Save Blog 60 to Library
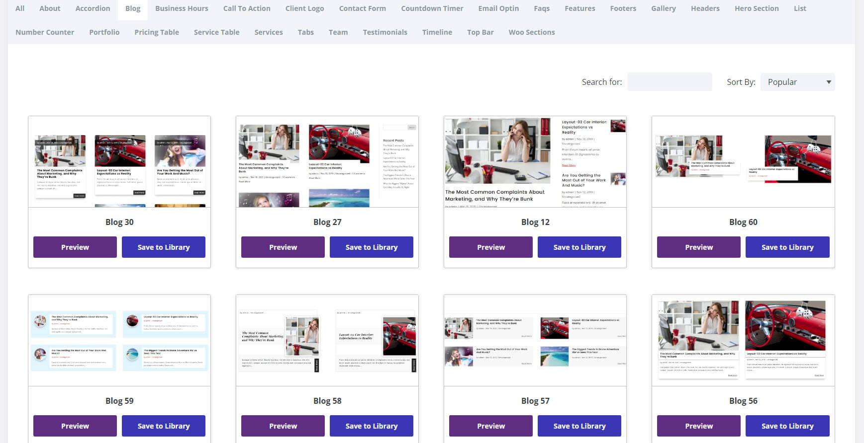Viewport: 864px width, 443px height. 787,247
